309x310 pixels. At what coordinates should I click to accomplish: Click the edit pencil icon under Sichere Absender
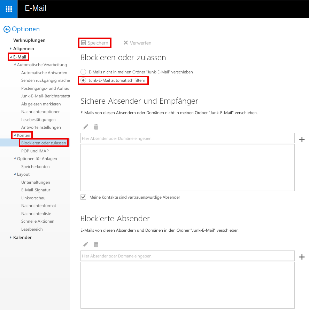85,127
